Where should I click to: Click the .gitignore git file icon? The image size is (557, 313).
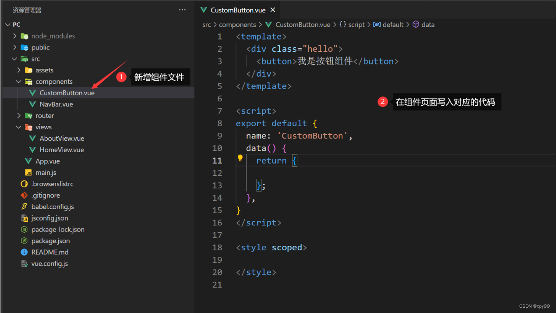click(24, 195)
